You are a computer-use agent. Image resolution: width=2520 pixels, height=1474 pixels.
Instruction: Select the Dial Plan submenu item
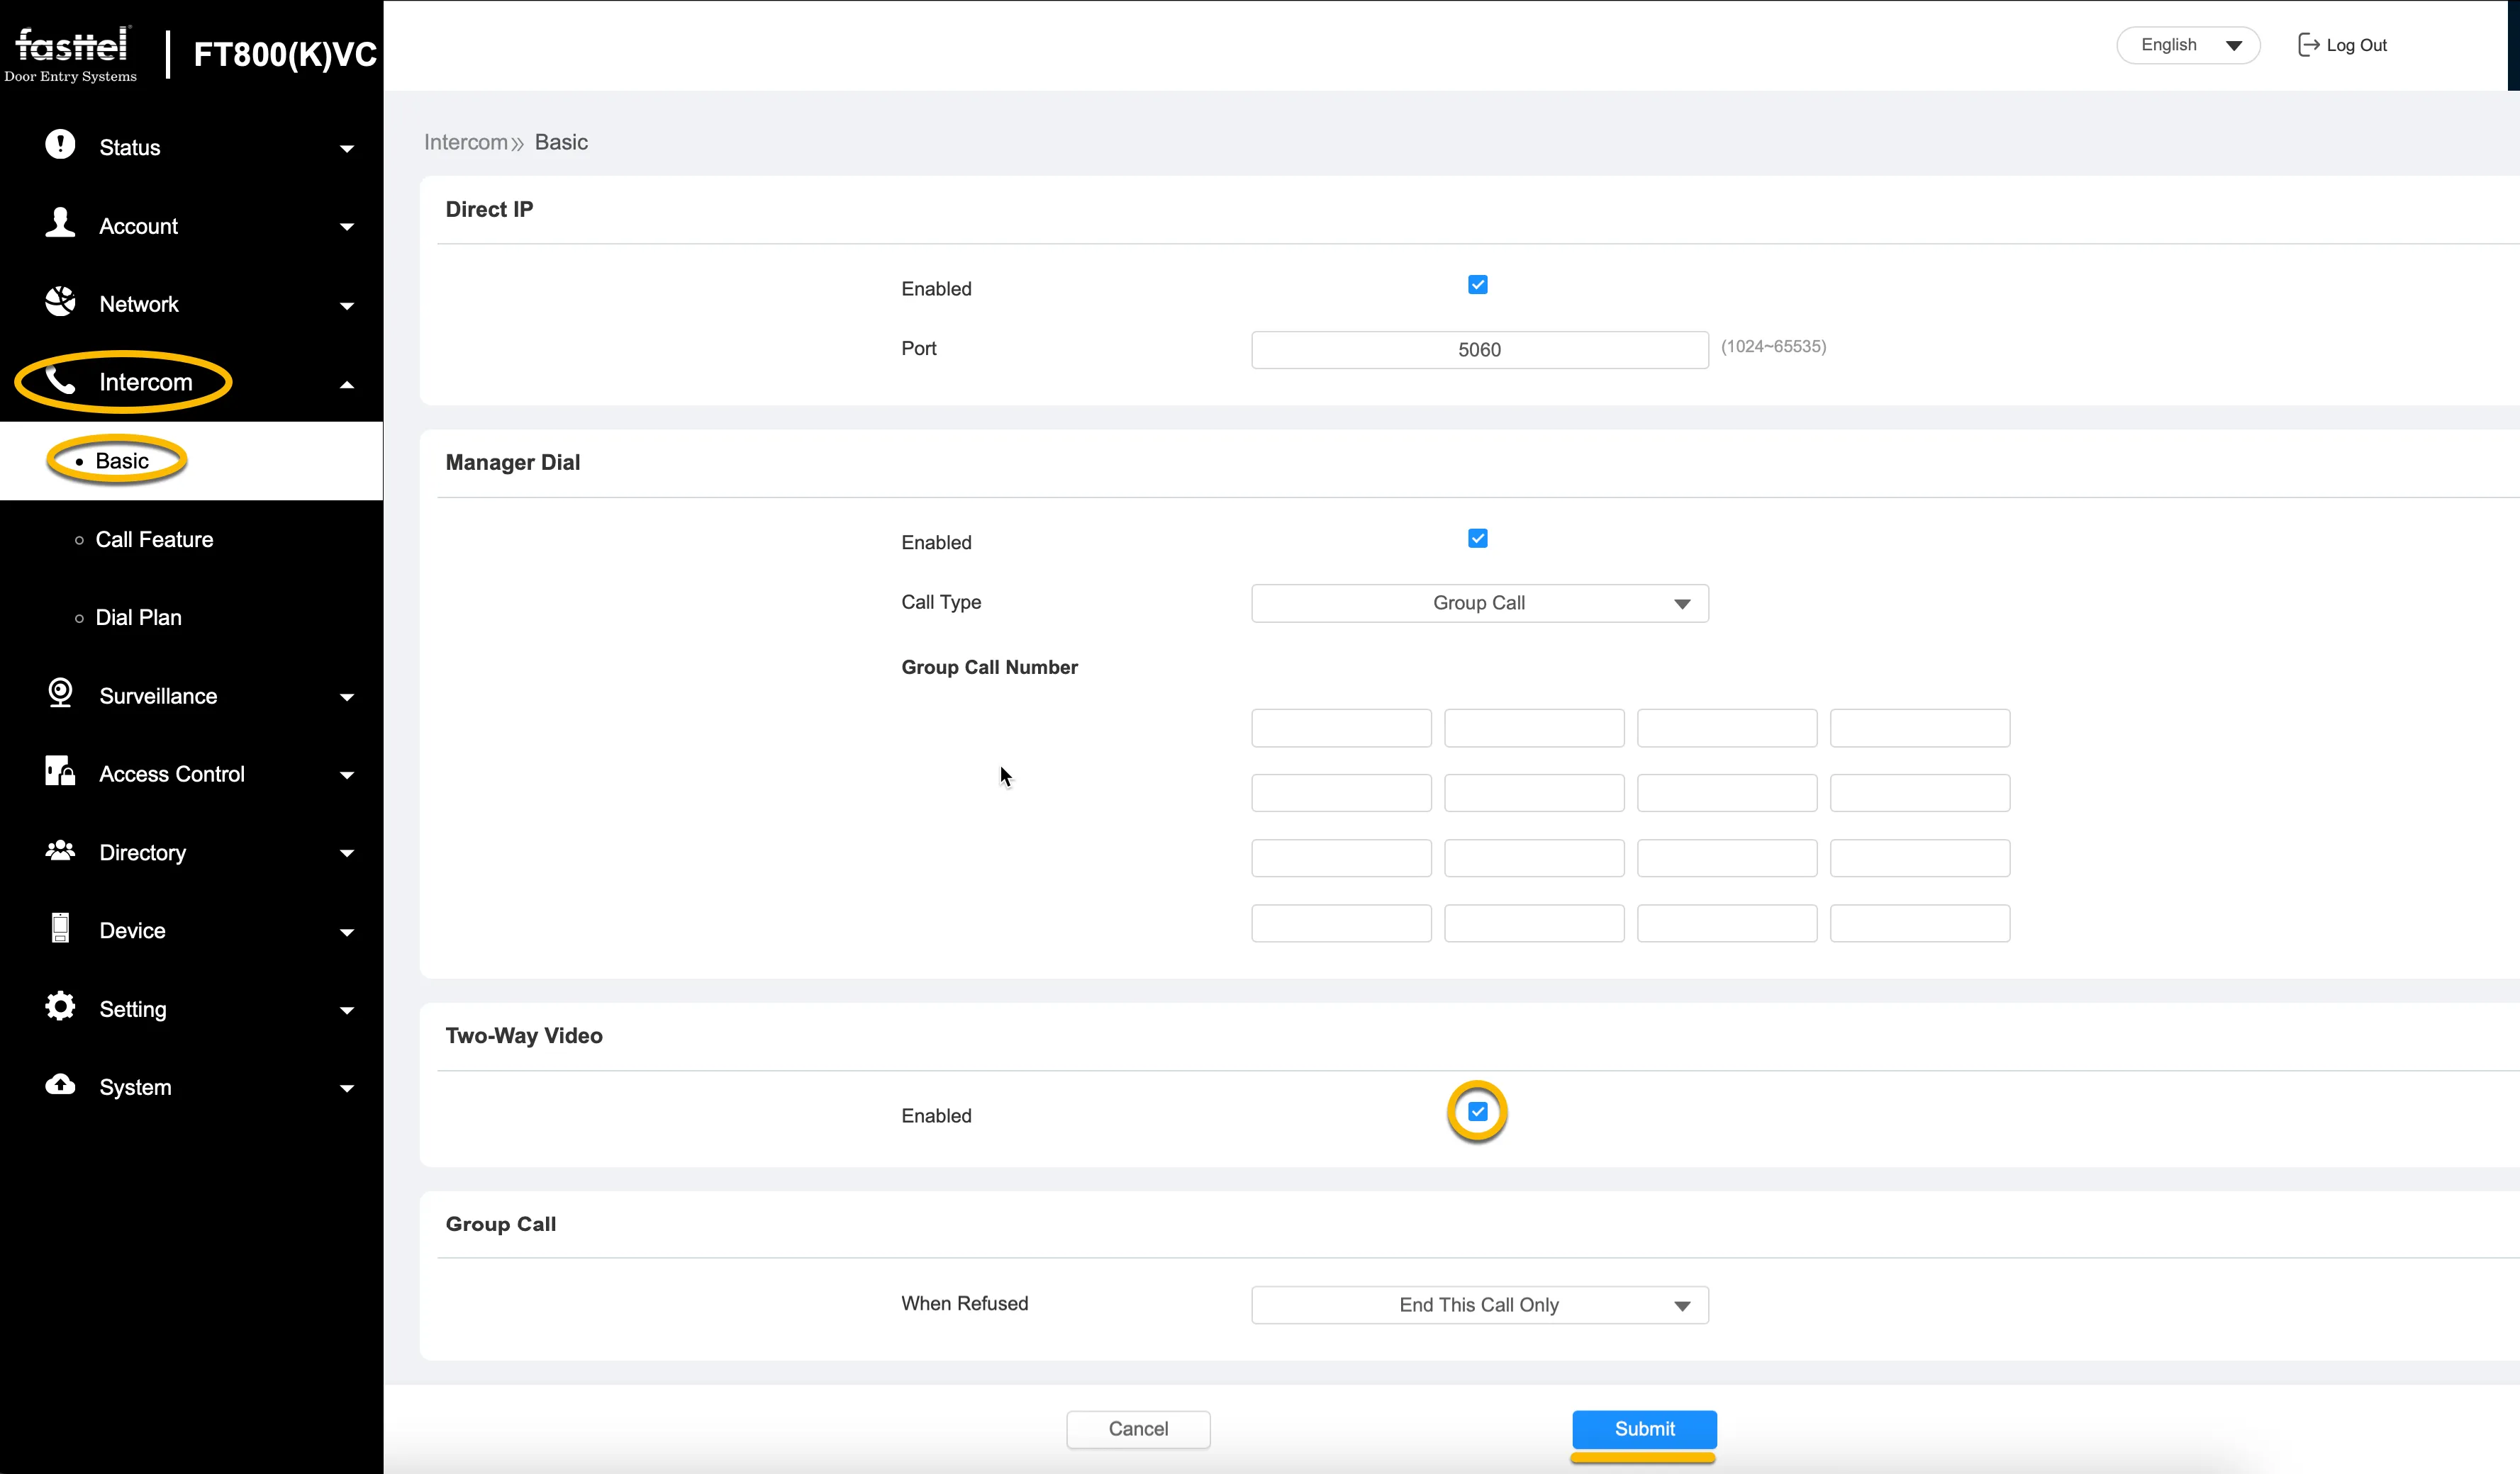tap(138, 617)
